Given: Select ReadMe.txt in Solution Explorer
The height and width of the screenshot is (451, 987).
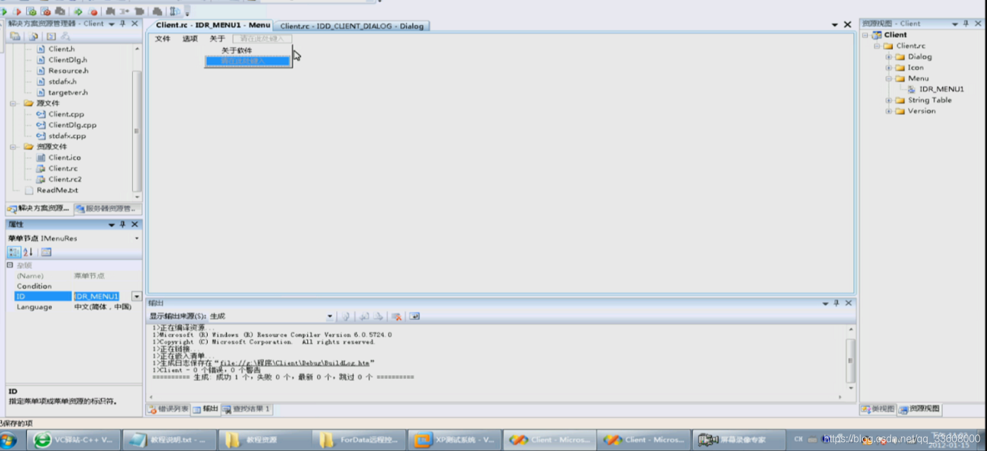Looking at the screenshot, I should pyautogui.click(x=57, y=190).
